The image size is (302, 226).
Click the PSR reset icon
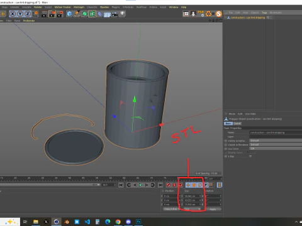point(201,14)
